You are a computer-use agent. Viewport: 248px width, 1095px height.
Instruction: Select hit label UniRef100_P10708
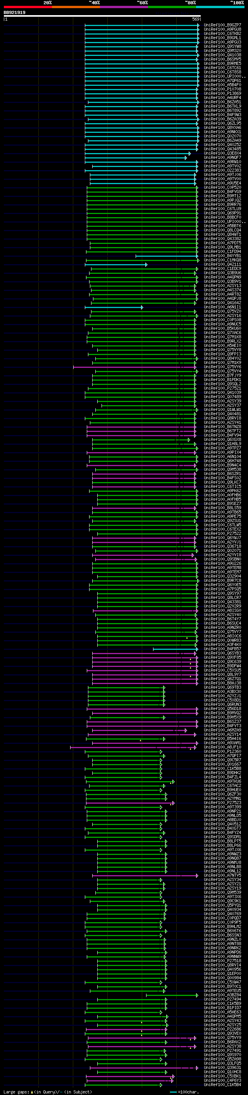(222, 89)
